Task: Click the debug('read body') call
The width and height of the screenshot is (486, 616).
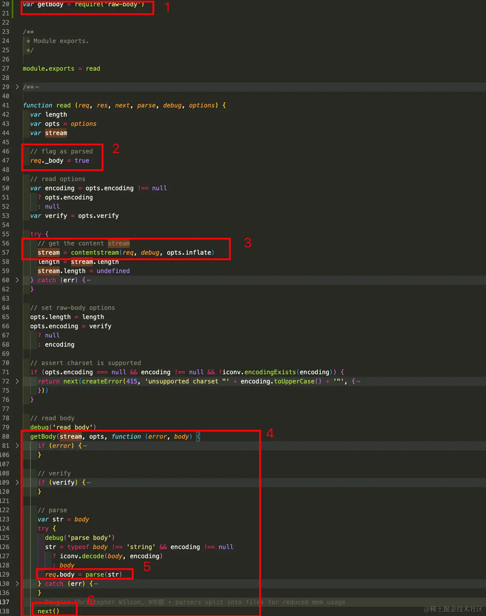Action: (x=63, y=427)
